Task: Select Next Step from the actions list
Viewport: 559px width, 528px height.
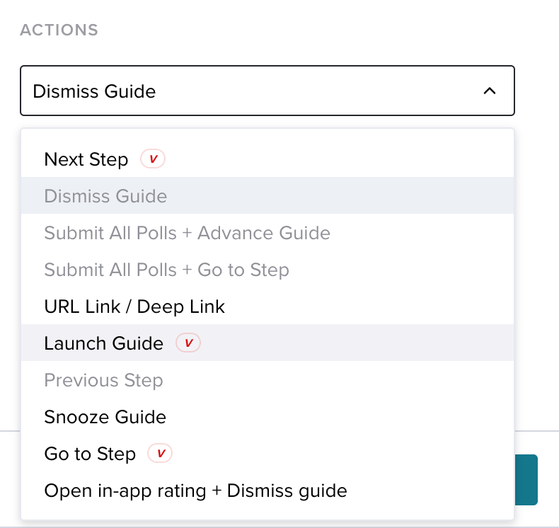Action: [x=267, y=159]
